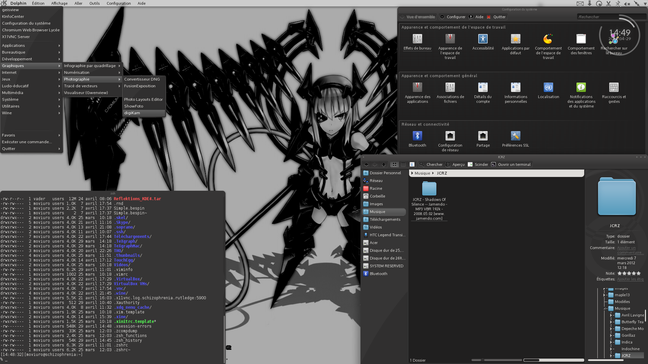Go back in Dolphin file manager
The width and height of the screenshot is (648, 364).
(x=366, y=164)
